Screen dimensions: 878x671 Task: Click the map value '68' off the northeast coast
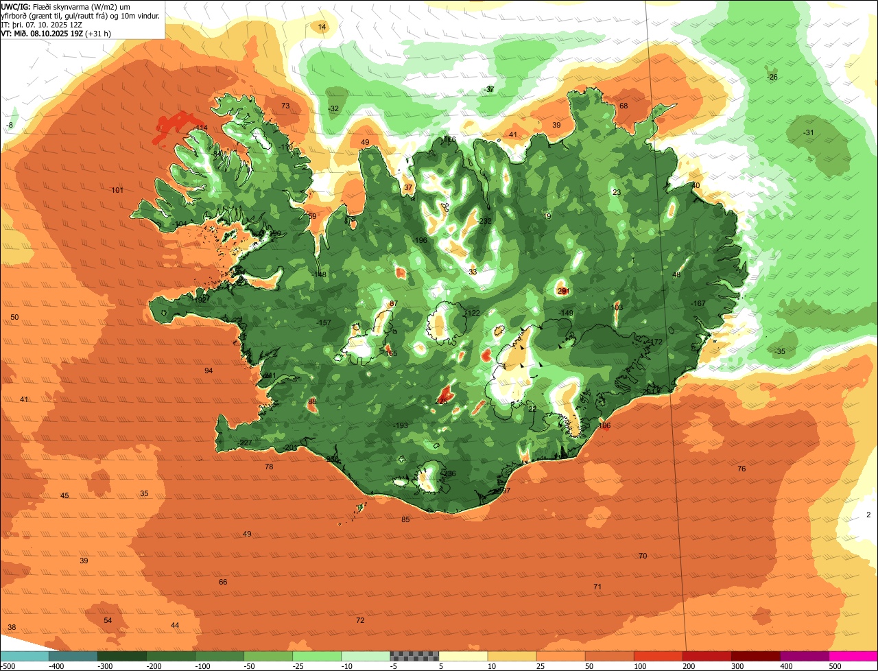coord(624,106)
